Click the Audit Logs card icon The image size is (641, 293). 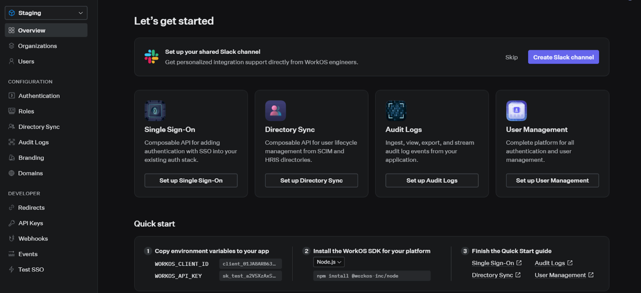click(x=396, y=110)
